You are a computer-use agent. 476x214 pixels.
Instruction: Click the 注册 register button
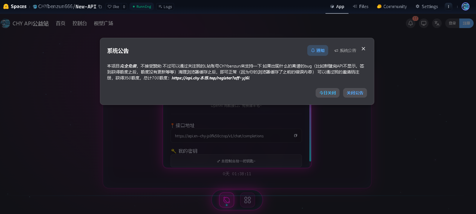[466, 23]
